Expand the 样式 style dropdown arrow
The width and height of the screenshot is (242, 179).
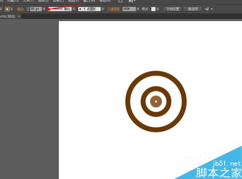point(158,9)
